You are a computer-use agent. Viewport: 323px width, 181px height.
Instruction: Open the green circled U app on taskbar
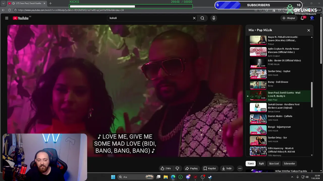pos(180,177)
